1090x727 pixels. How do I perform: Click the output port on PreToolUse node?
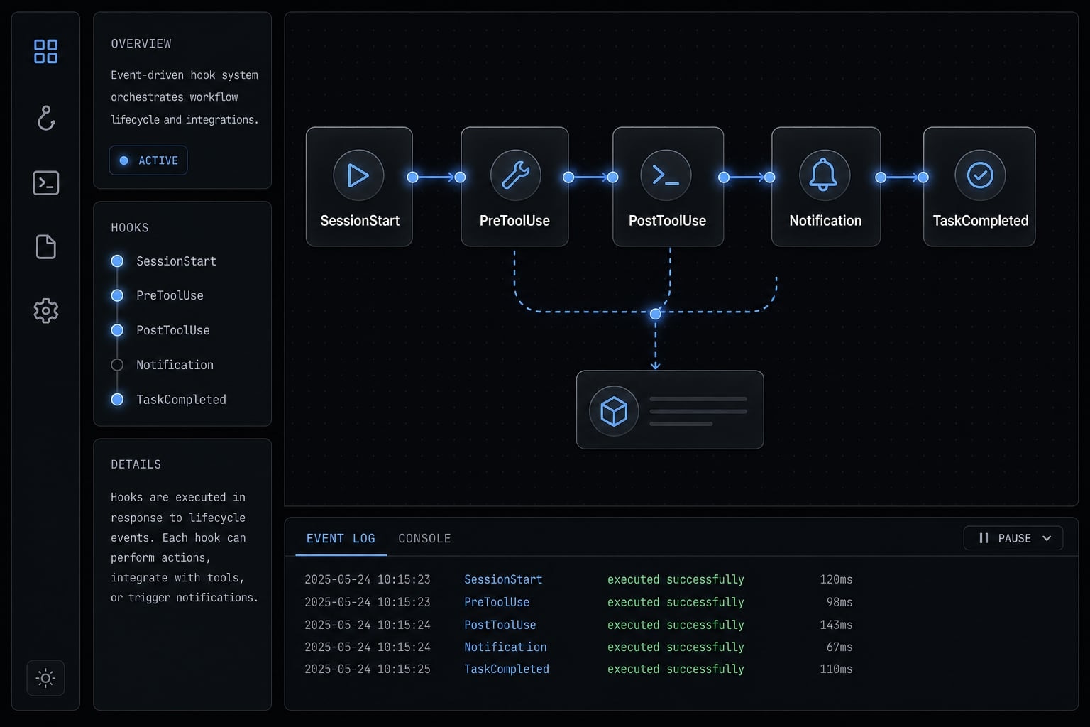click(x=568, y=177)
